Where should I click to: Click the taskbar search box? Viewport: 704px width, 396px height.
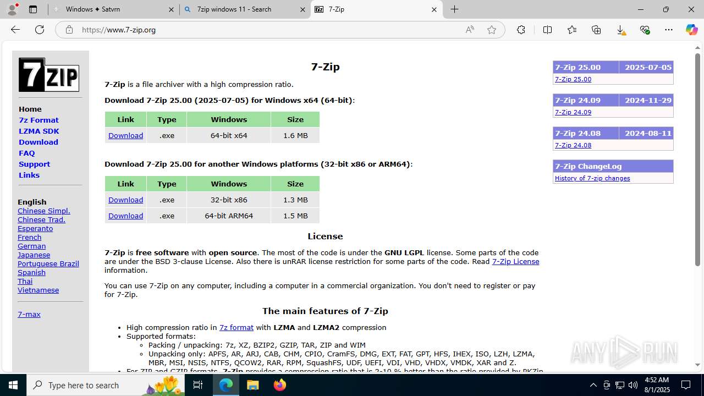[x=106, y=385]
